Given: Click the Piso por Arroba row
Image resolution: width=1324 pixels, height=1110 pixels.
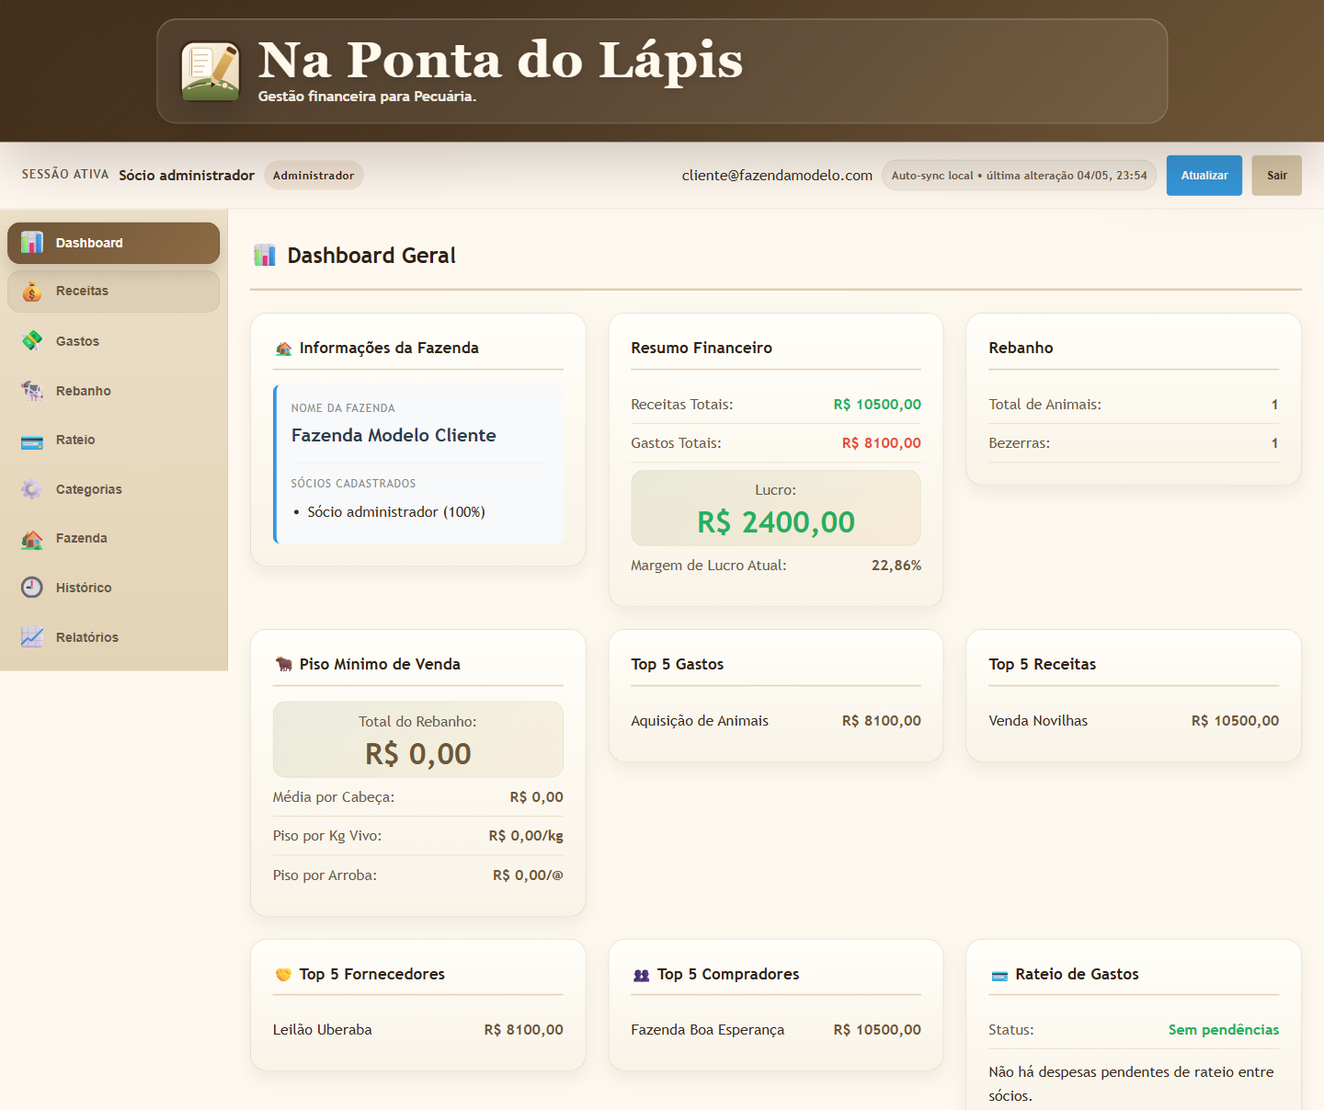Looking at the screenshot, I should [418, 875].
